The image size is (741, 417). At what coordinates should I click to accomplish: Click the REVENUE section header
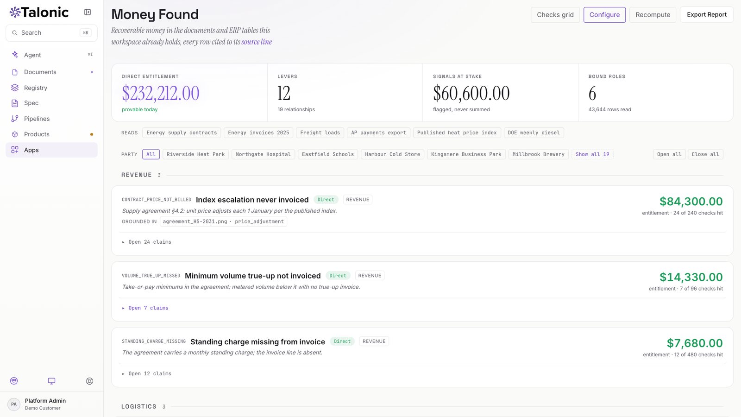[x=137, y=175]
